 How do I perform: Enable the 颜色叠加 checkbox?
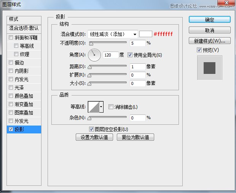point(11,96)
